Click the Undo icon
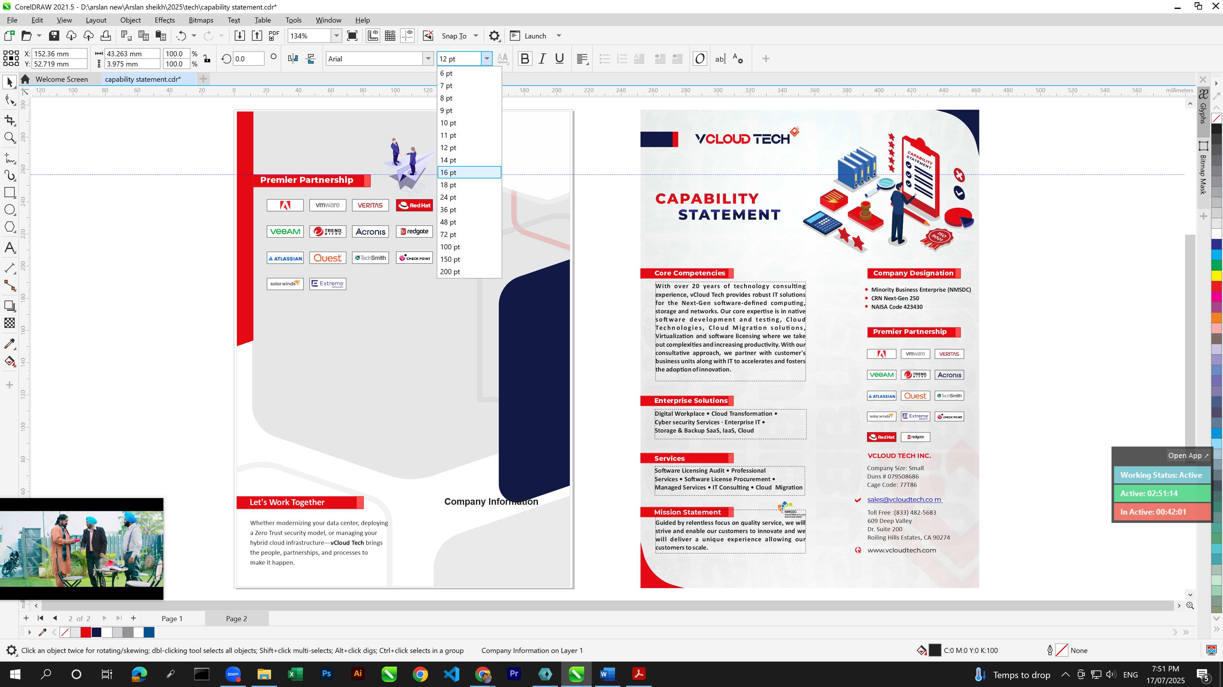 (181, 36)
